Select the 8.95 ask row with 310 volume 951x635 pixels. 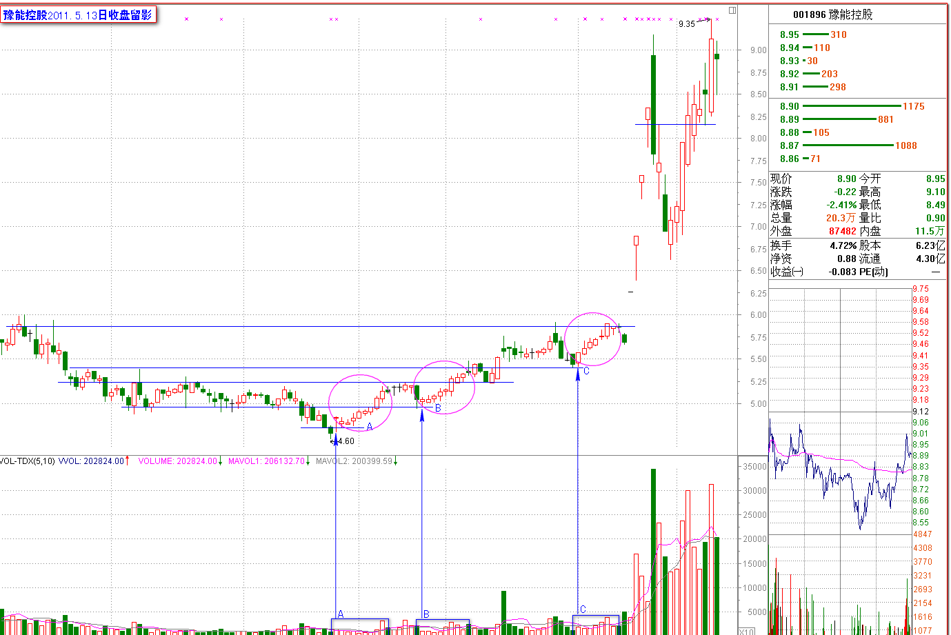click(814, 34)
